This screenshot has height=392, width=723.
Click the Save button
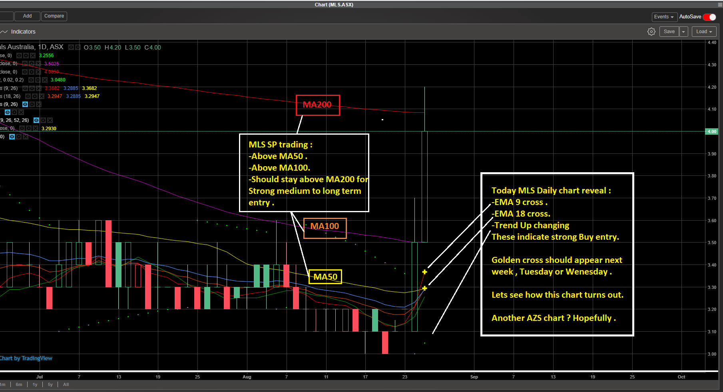pos(669,32)
